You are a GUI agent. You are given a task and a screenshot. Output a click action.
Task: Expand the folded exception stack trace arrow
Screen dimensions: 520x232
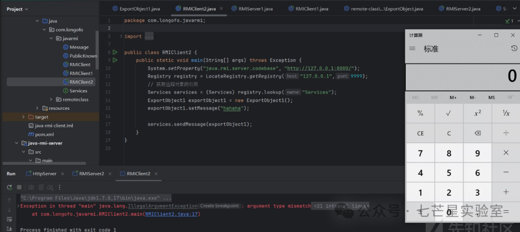(18, 206)
